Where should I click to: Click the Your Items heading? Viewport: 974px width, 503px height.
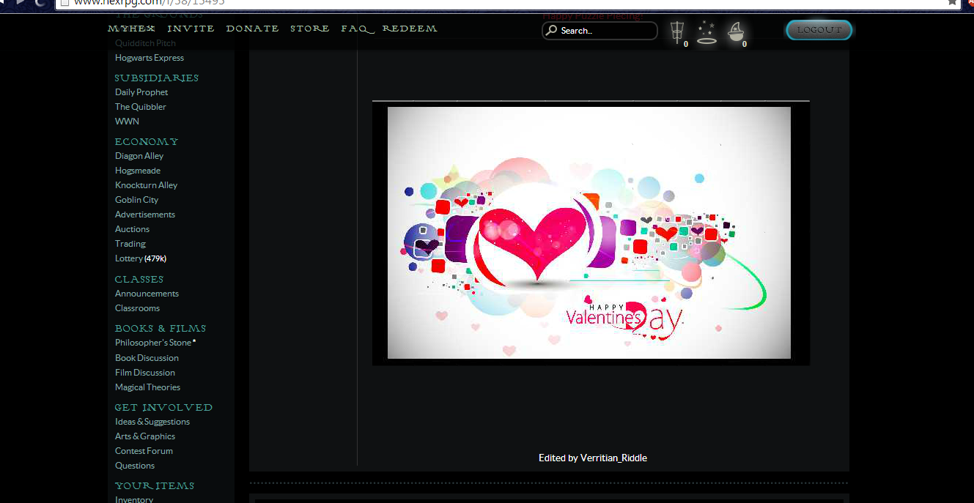[155, 485]
